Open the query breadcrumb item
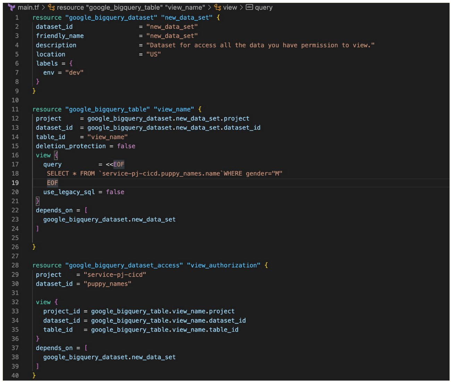 point(264,8)
